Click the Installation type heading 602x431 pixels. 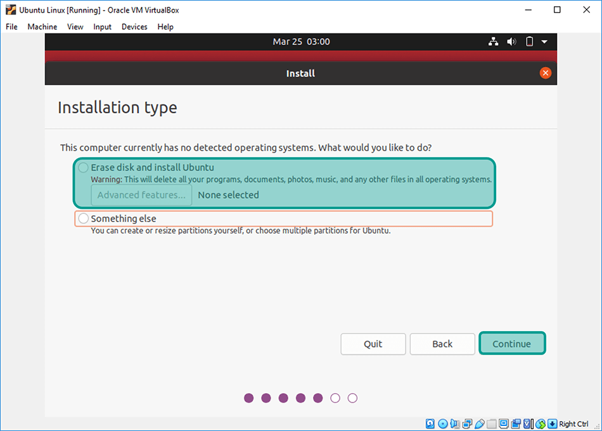[x=117, y=108]
